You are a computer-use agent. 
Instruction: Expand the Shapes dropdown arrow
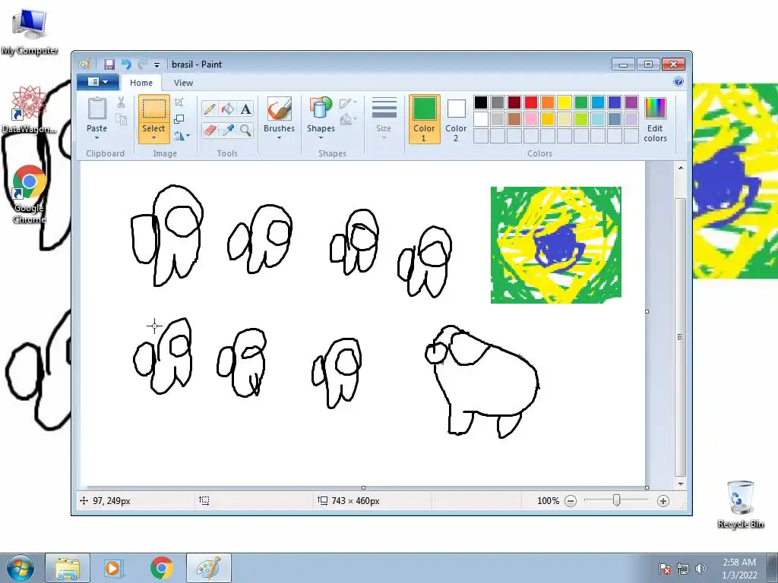pos(321,138)
